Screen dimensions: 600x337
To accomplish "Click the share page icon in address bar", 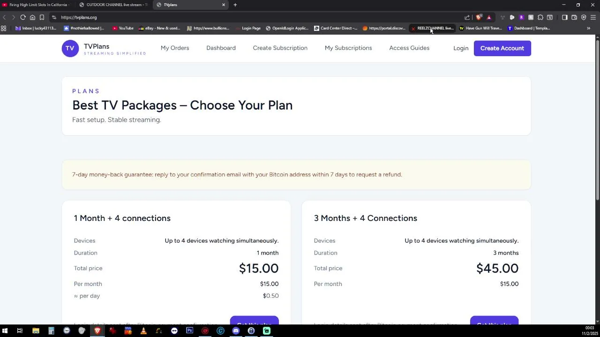I will pos(467,17).
